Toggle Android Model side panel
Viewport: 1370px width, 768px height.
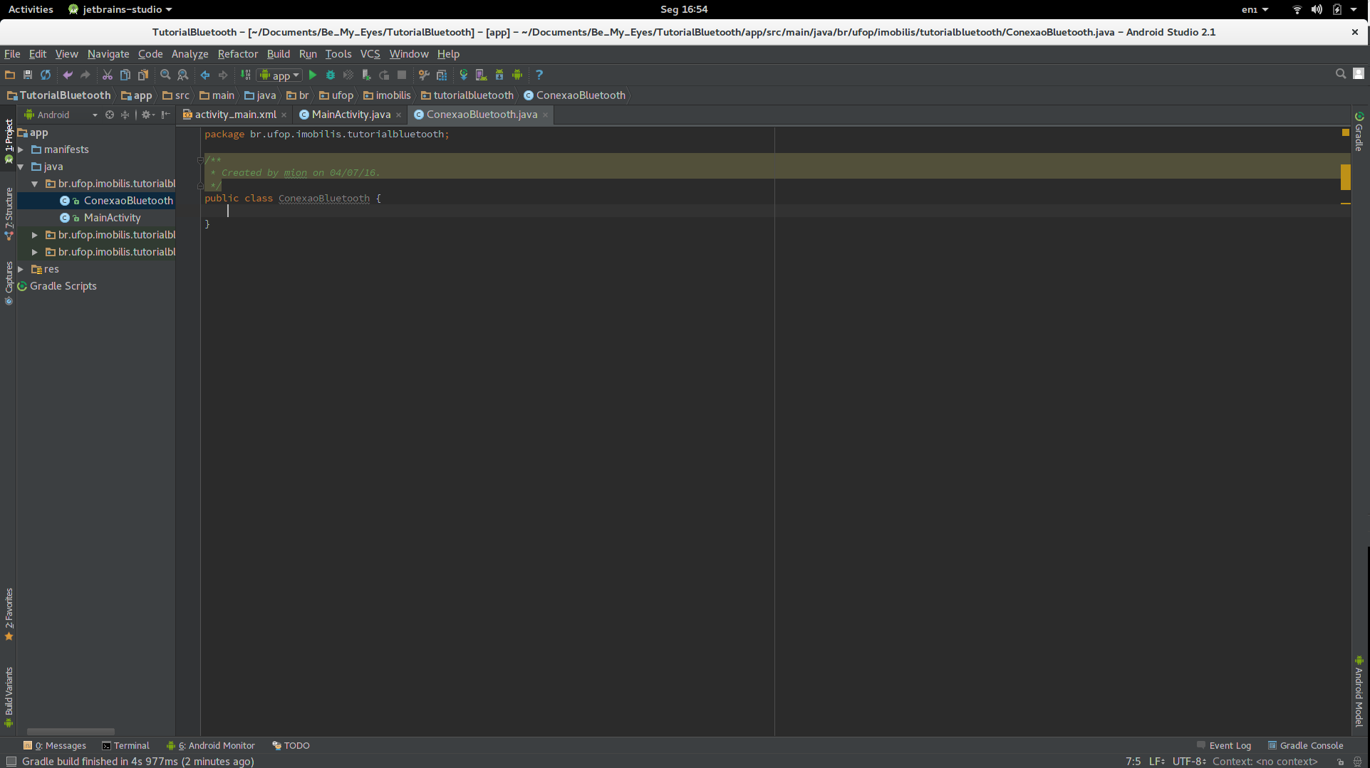click(x=1359, y=692)
